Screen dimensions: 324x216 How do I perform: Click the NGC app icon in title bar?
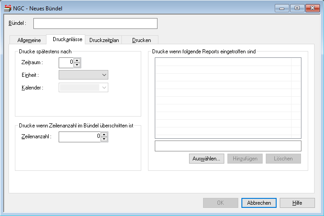[8, 8]
